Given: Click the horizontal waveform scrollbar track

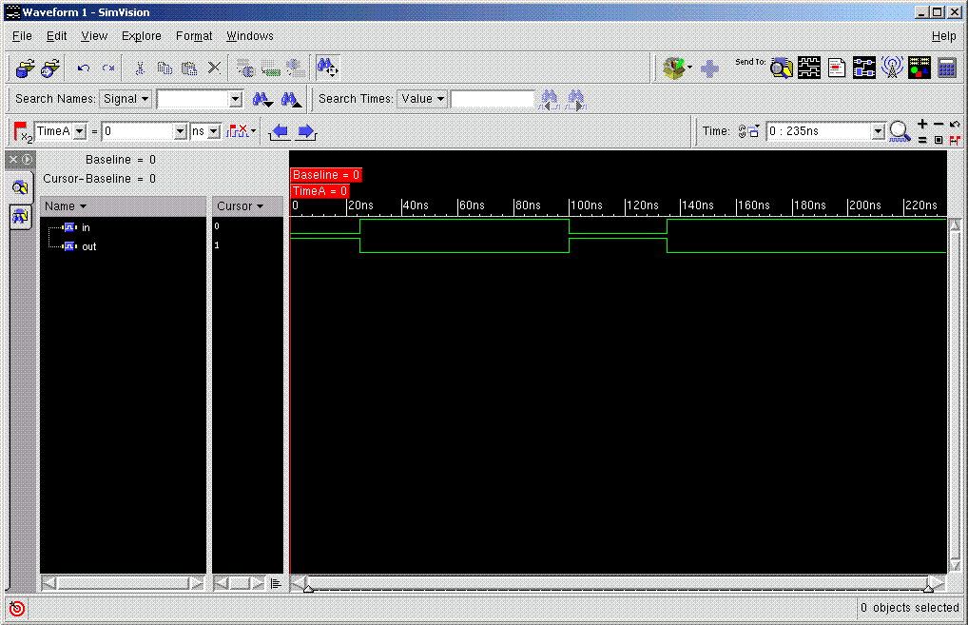Looking at the screenshot, I should point(618,583).
